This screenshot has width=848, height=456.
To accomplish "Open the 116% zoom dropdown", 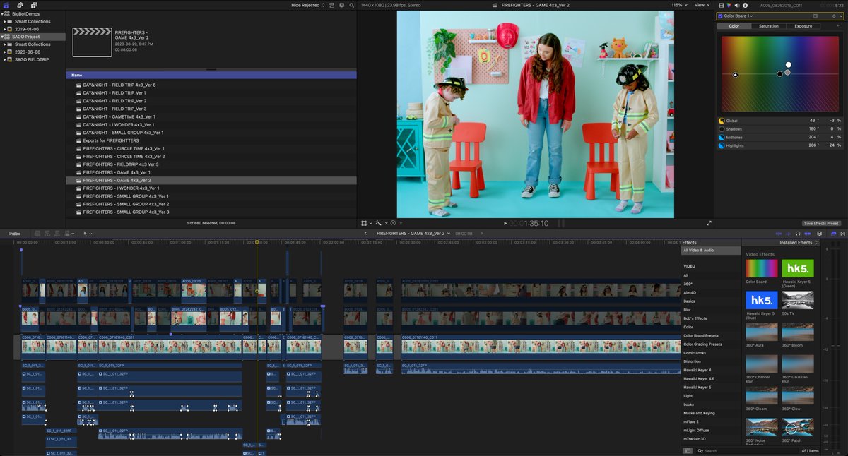I will [679, 5].
